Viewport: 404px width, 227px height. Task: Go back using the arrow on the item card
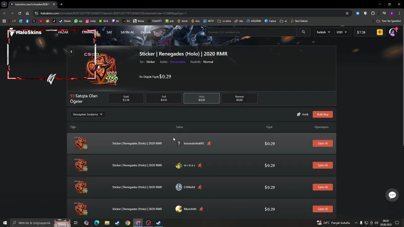click(x=71, y=52)
